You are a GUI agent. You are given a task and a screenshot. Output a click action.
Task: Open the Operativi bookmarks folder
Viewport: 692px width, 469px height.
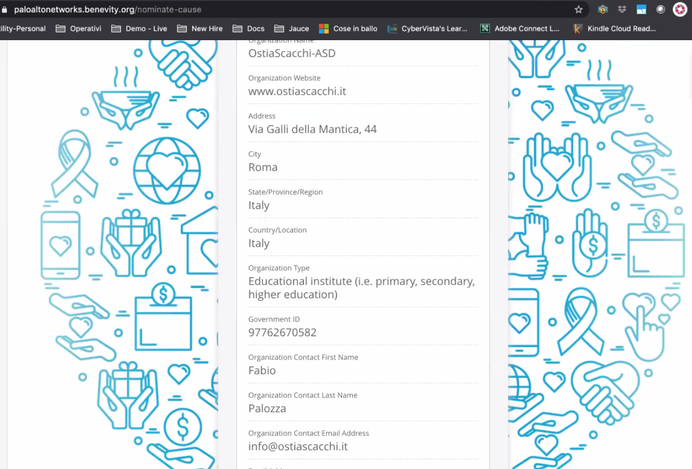[78, 29]
